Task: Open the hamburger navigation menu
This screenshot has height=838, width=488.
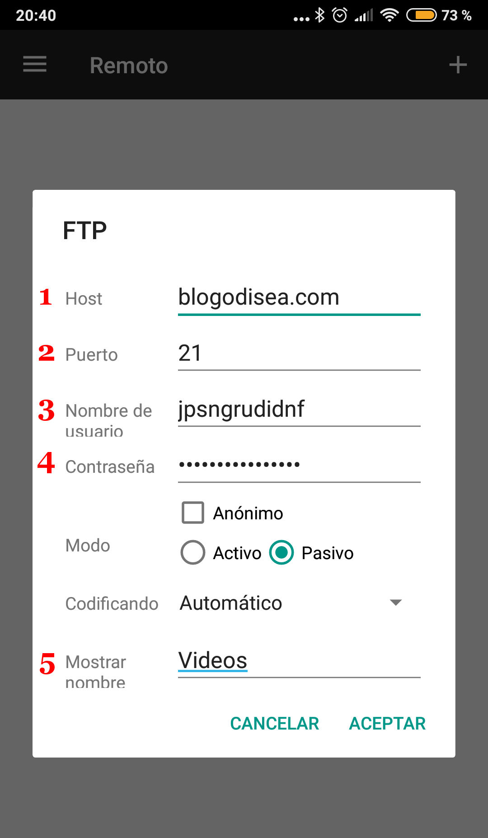Action: [x=35, y=64]
